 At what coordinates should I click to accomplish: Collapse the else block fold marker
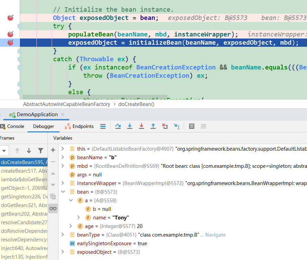20,92
